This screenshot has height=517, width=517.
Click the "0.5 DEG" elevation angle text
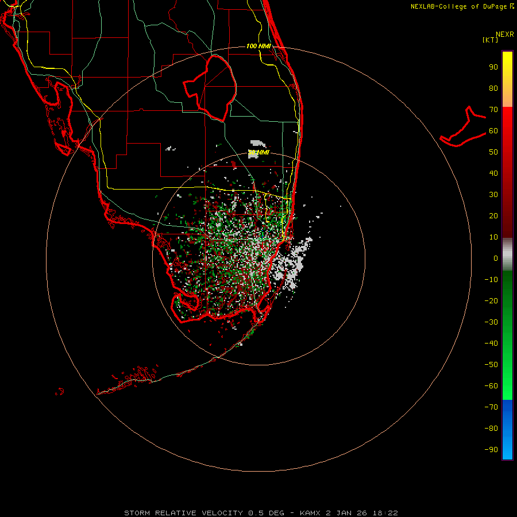click(266, 513)
